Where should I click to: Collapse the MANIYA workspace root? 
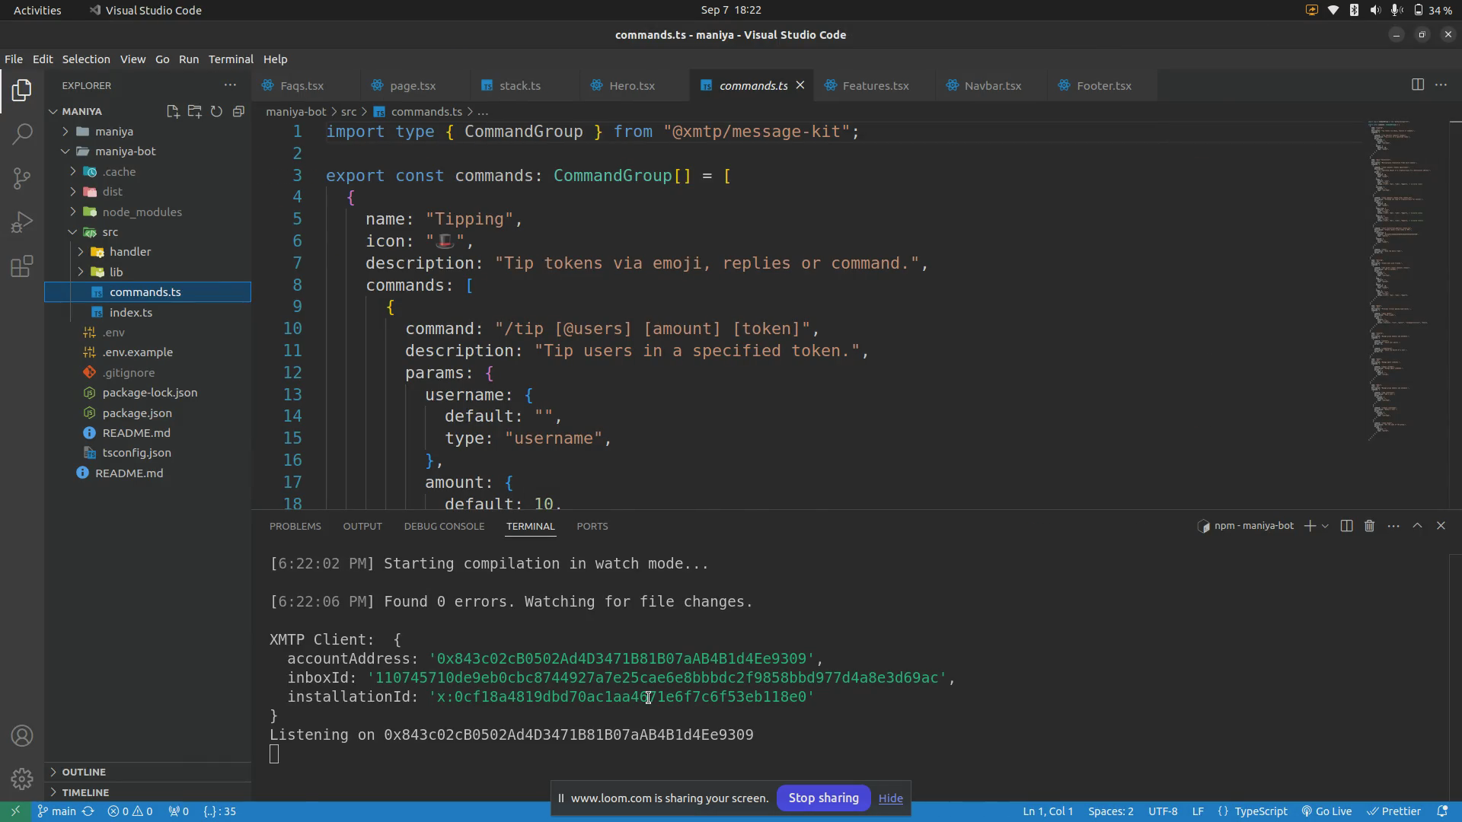pos(81,111)
